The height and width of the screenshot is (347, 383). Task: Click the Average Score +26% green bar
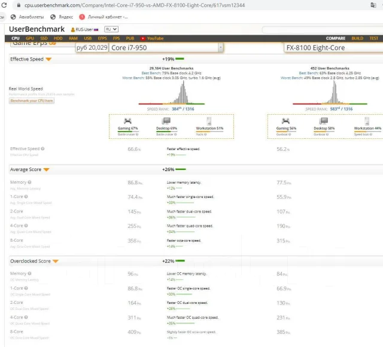tap(181, 169)
